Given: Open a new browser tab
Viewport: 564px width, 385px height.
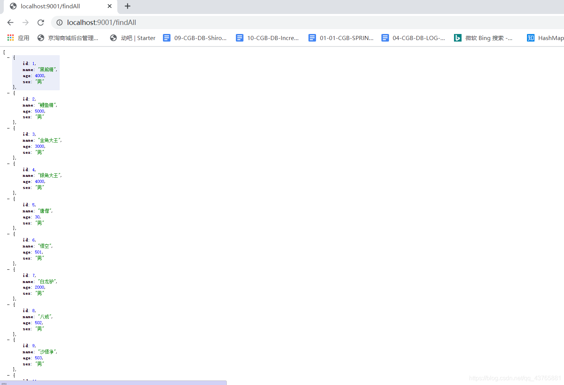Looking at the screenshot, I should (127, 6).
